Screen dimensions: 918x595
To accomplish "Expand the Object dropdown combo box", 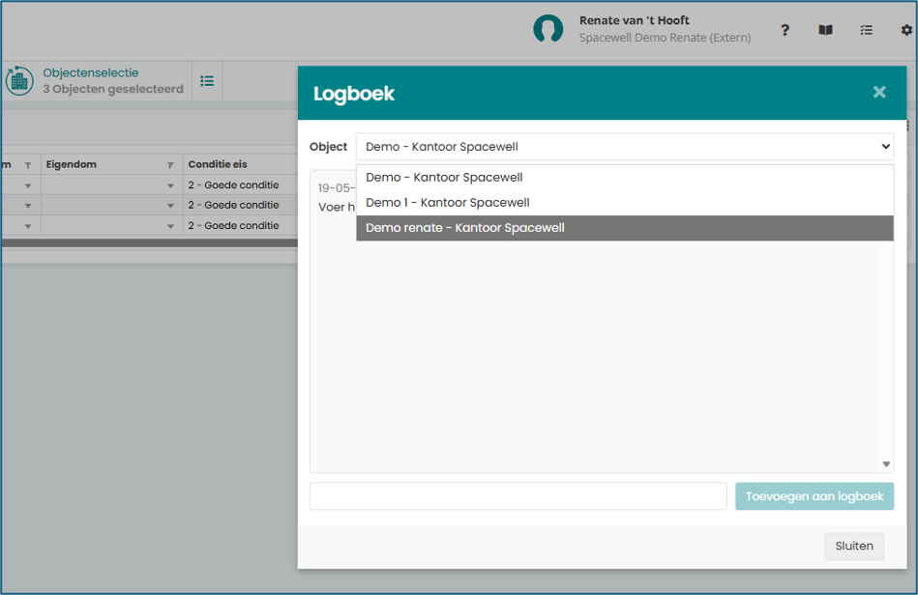I will coord(625,147).
